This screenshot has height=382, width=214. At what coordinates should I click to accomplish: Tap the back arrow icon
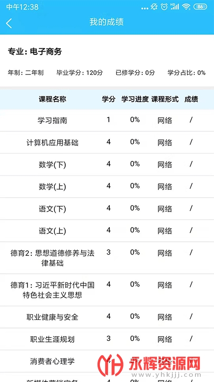click(9, 23)
